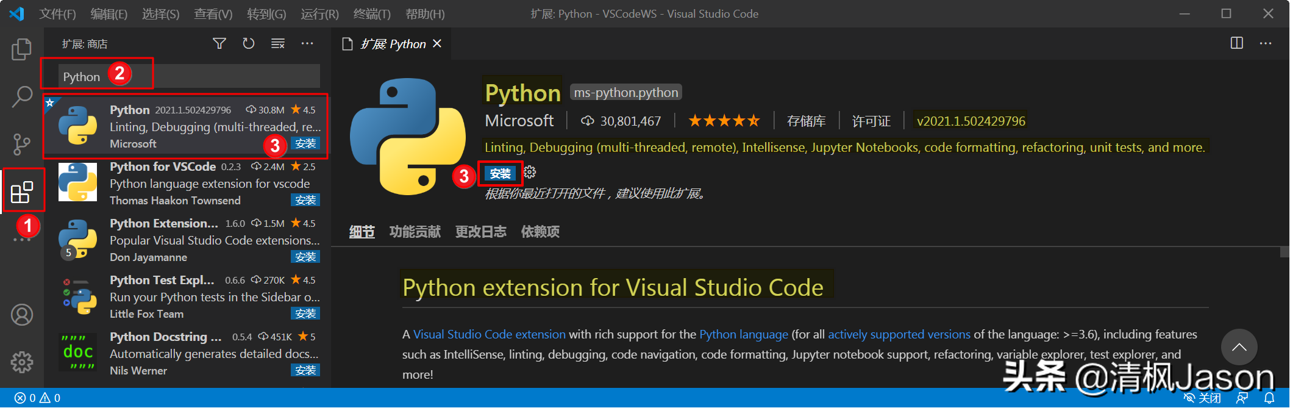The image size is (1290, 408).
Task: Open the 文件(F) menu
Action: 58,13
